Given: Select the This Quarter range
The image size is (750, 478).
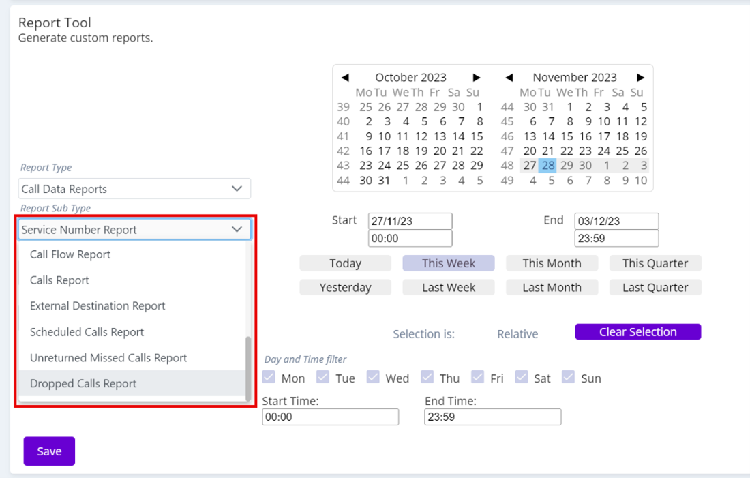Looking at the screenshot, I should click(655, 263).
